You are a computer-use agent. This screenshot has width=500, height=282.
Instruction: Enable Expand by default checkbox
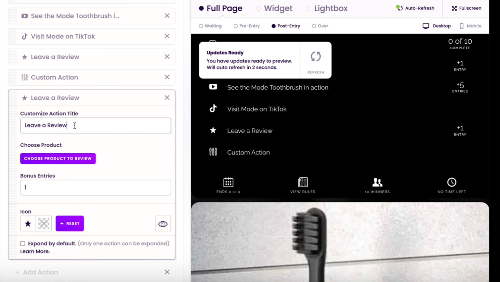[x=22, y=244]
